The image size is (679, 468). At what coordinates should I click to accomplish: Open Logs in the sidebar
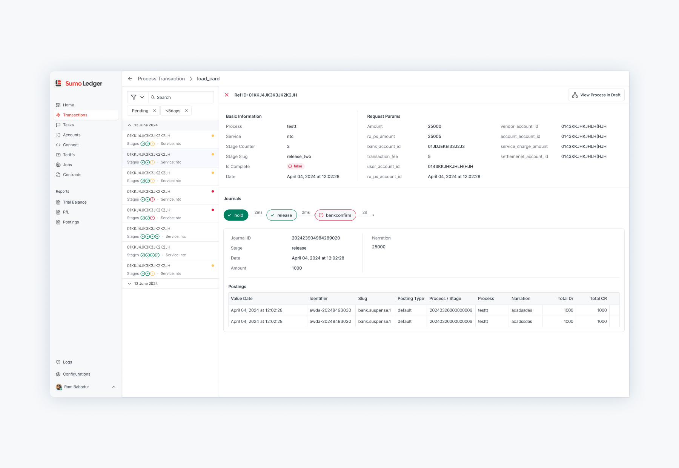point(86,362)
